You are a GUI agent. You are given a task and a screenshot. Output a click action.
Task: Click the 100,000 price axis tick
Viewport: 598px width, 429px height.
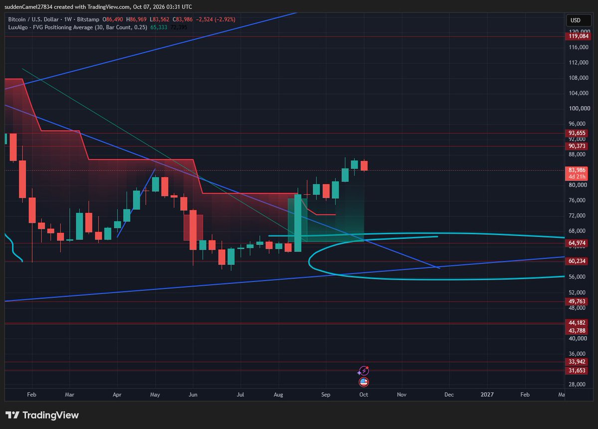(579, 108)
